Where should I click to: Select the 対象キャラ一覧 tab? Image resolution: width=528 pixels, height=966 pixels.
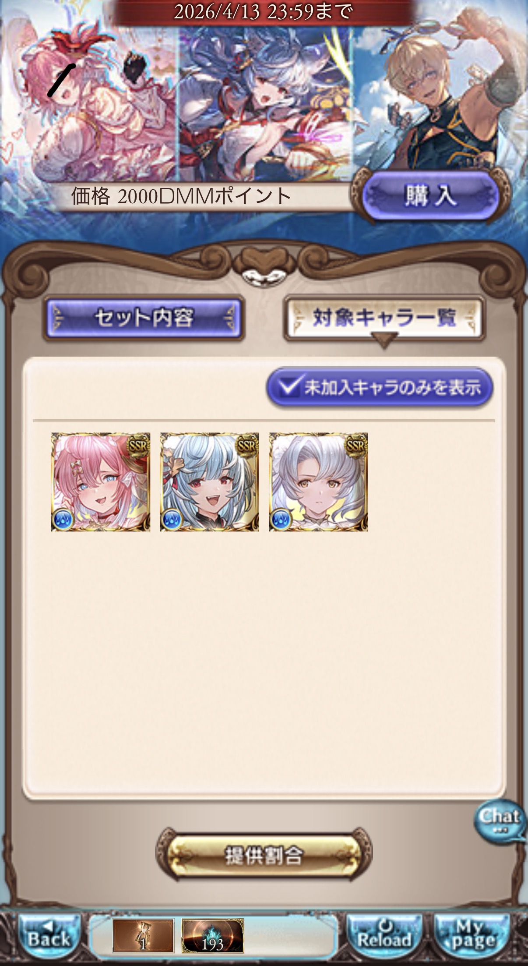384,318
